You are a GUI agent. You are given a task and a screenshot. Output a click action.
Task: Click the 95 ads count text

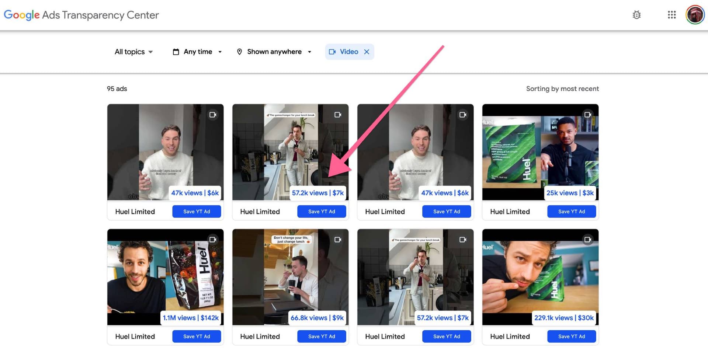pyautogui.click(x=117, y=89)
